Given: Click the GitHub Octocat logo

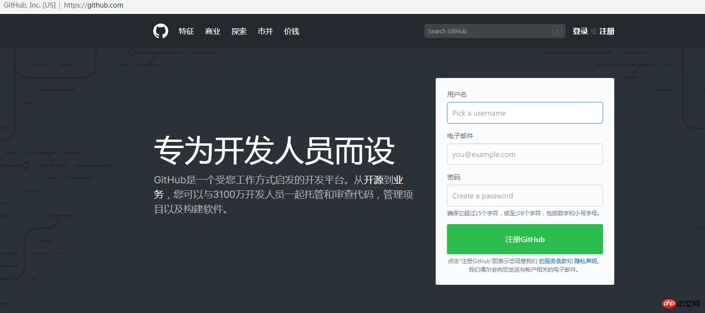Looking at the screenshot, I should (x=161, y=31).
